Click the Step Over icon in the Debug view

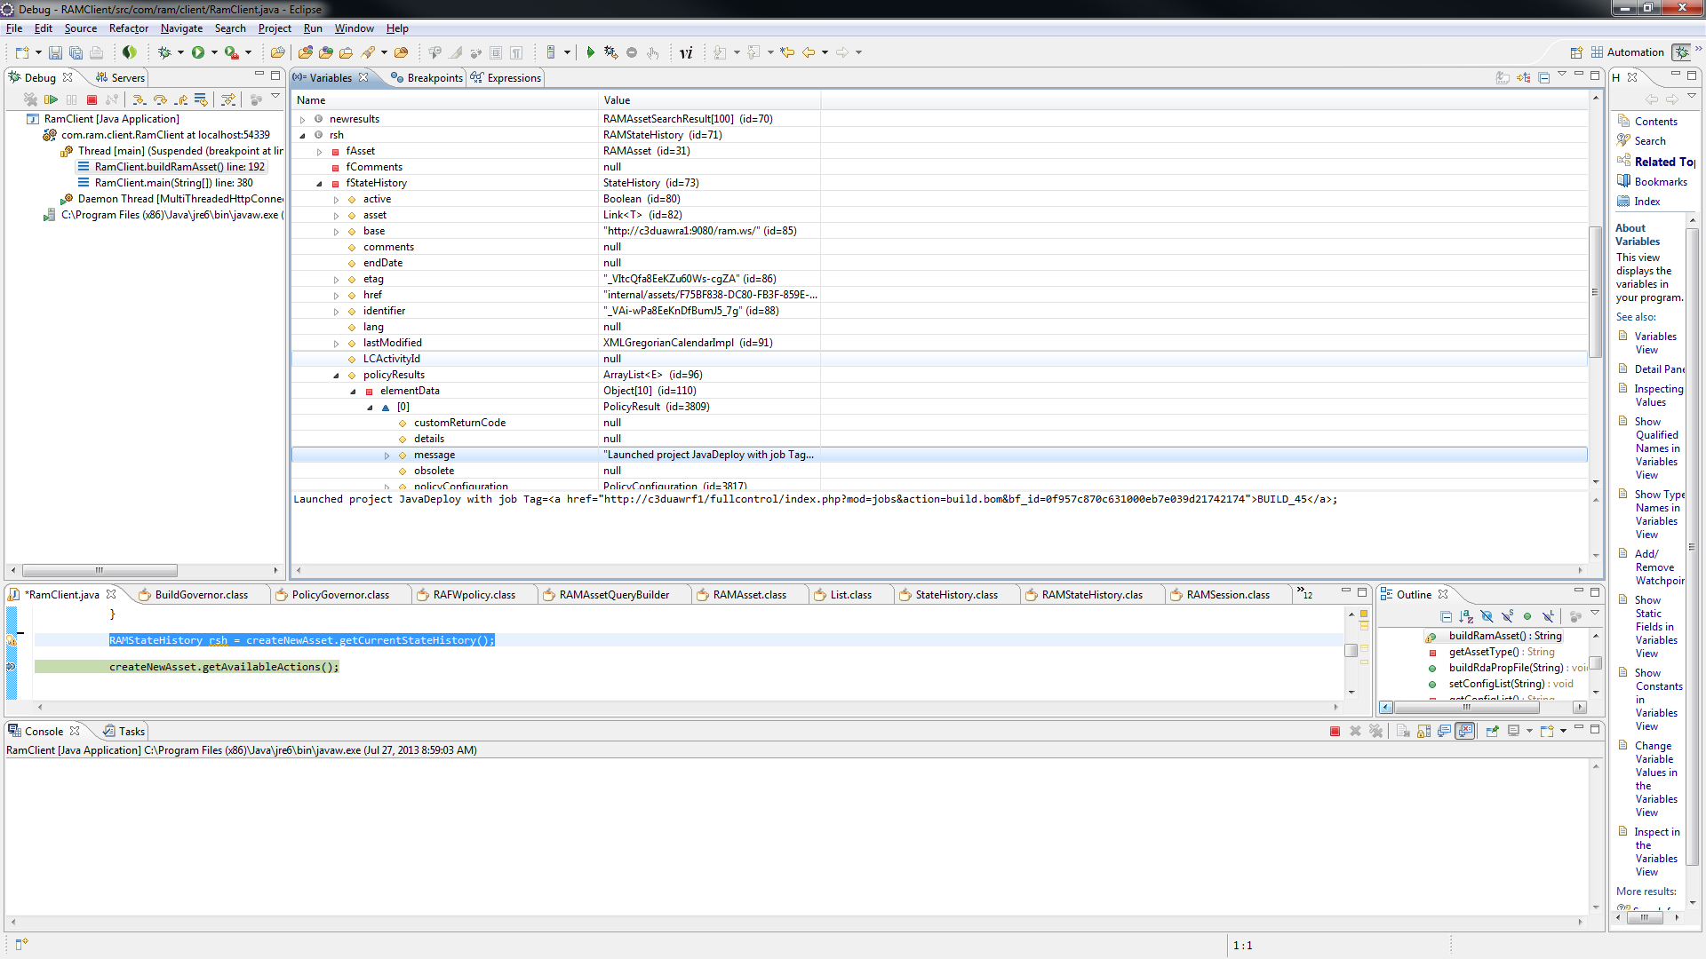tap(160, 100)
